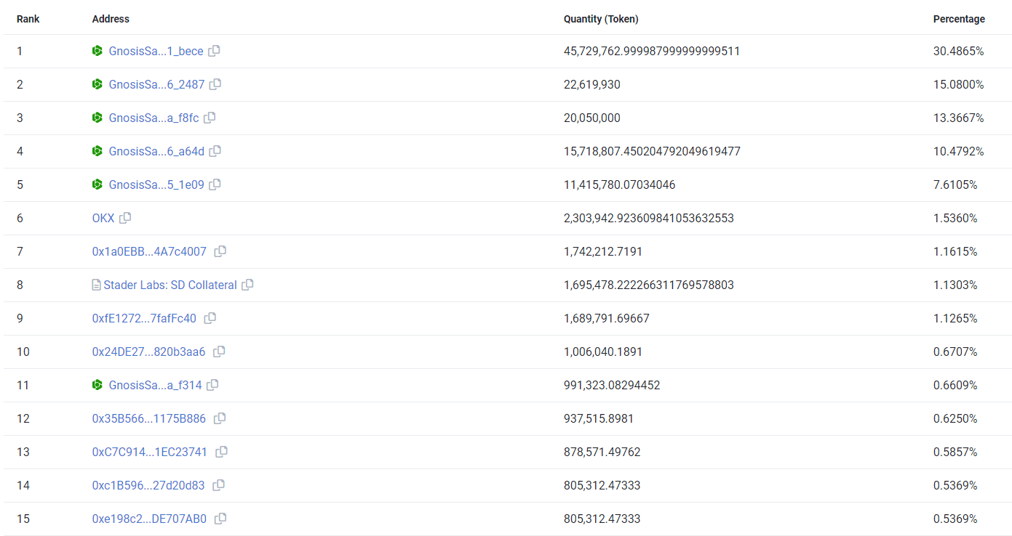This screenshot has height=536, width=1012.
Task: Click contract document icon beside Stader Labs
Action: 97,285
